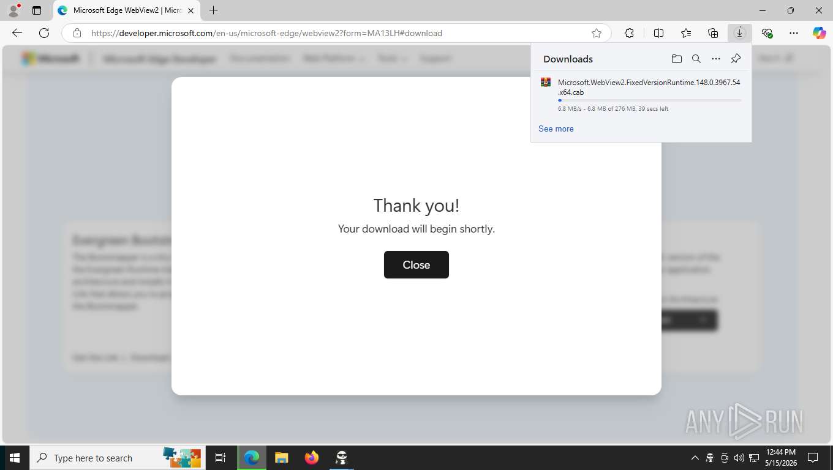833x470 pixels.
Task: Open Task View on the taskbar
Action: click(x=221, y=458)
